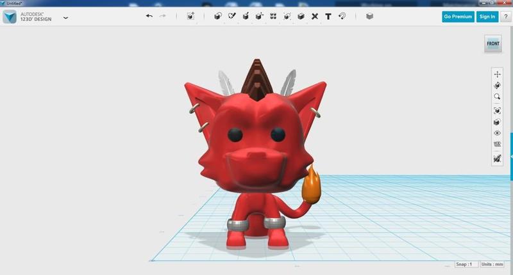Screen dimensions: 513x275
Task: Open the materials and outlines display options
Action: (498, 122)
